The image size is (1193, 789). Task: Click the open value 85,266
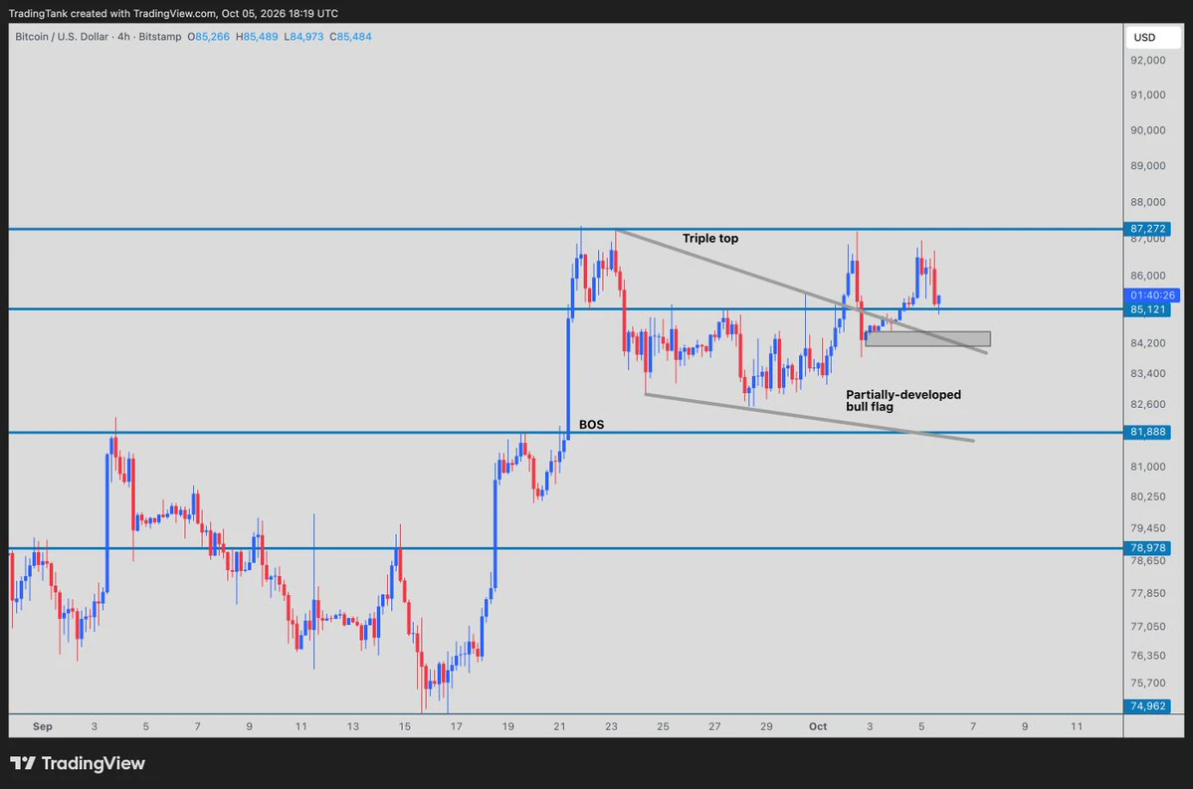pyautogui.click(x=212, y=37)
